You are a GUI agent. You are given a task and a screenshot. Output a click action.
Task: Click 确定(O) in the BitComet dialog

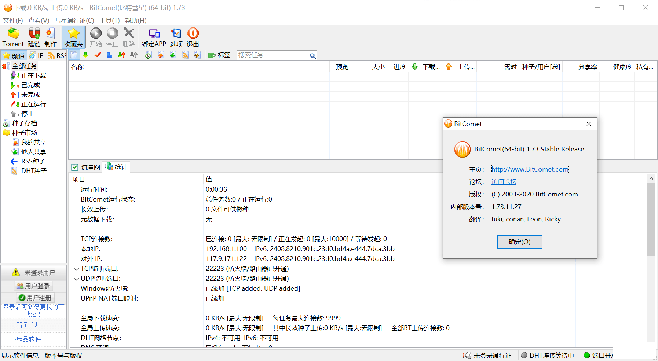pos(520,242)
